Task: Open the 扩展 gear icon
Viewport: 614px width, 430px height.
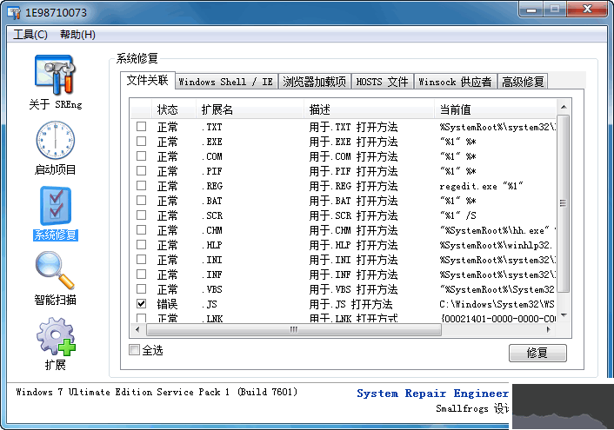Action: click(56, 336)
